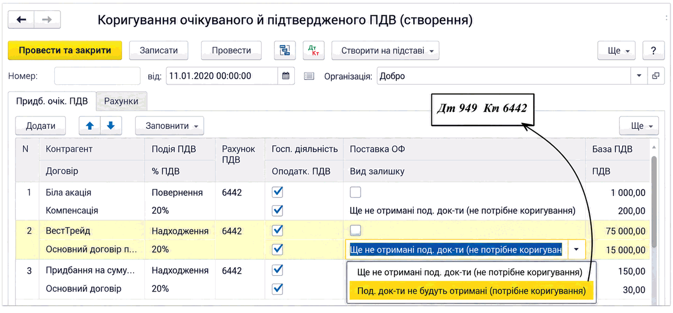Click the Поставка ОФ column header

click(x=464, y=149)
